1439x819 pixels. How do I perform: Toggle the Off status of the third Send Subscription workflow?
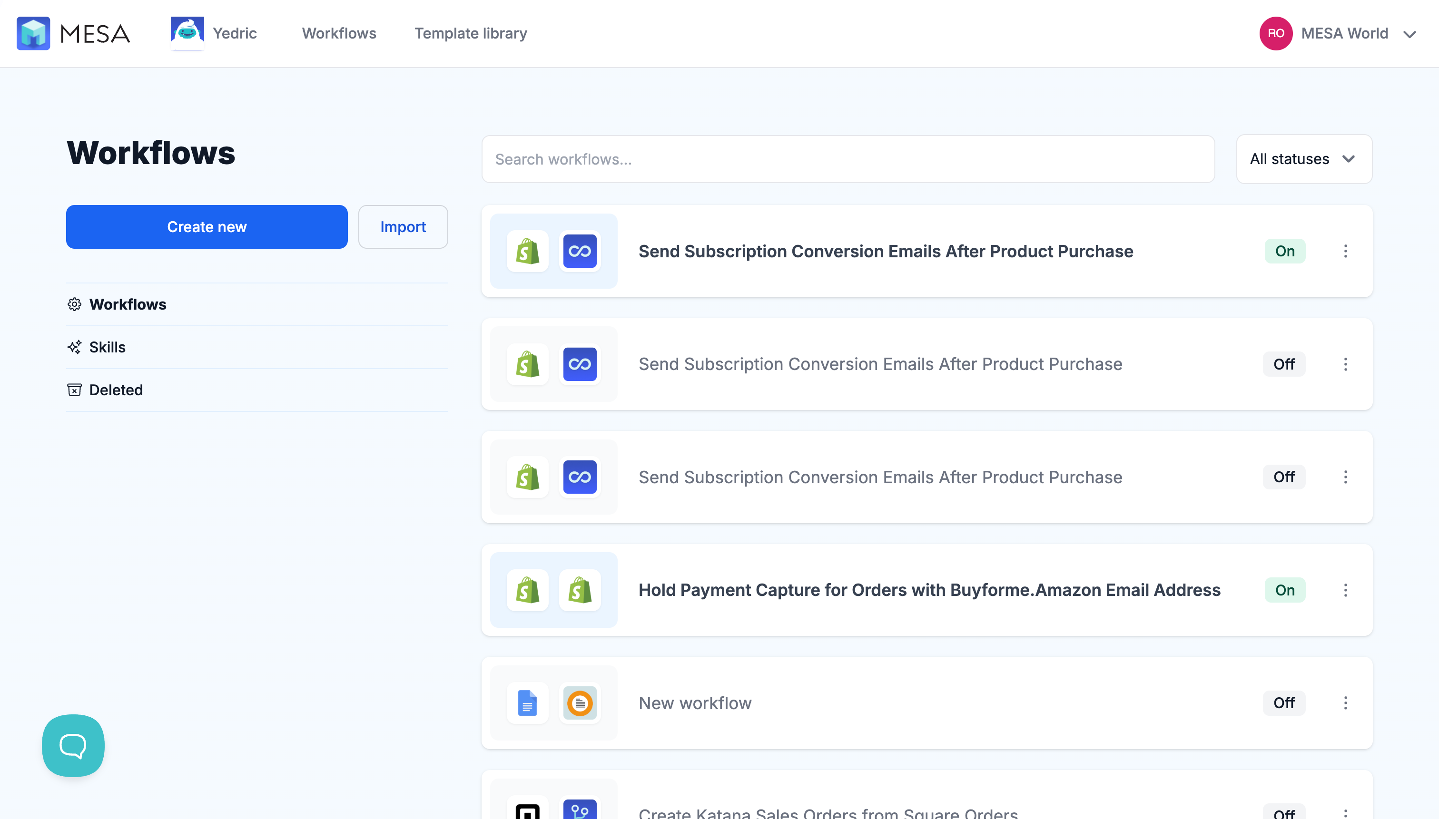pyautogui.click(x=1284, y=477)
